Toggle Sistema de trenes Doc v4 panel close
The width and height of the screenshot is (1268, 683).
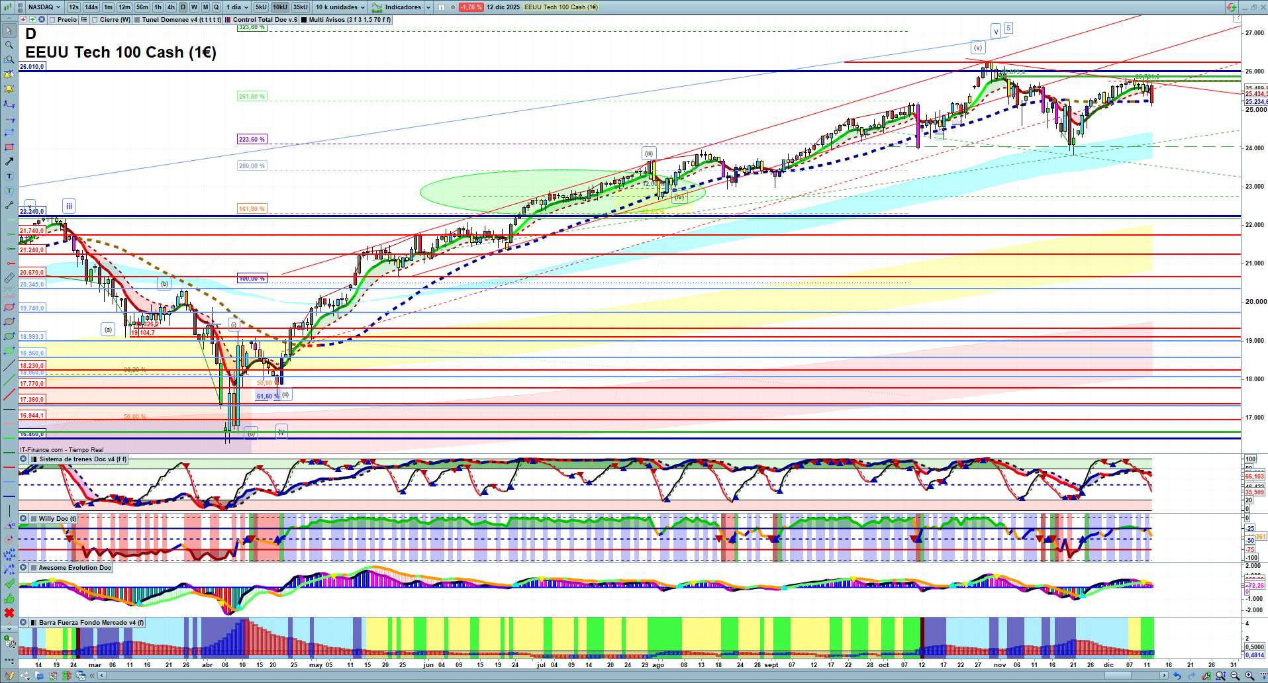23,459
